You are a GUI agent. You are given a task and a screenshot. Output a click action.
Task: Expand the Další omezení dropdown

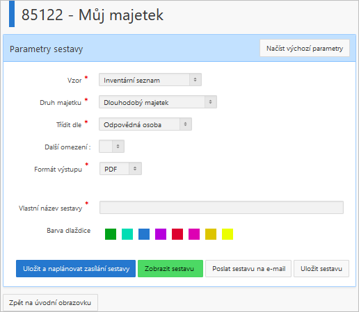(x=111, y=147)
